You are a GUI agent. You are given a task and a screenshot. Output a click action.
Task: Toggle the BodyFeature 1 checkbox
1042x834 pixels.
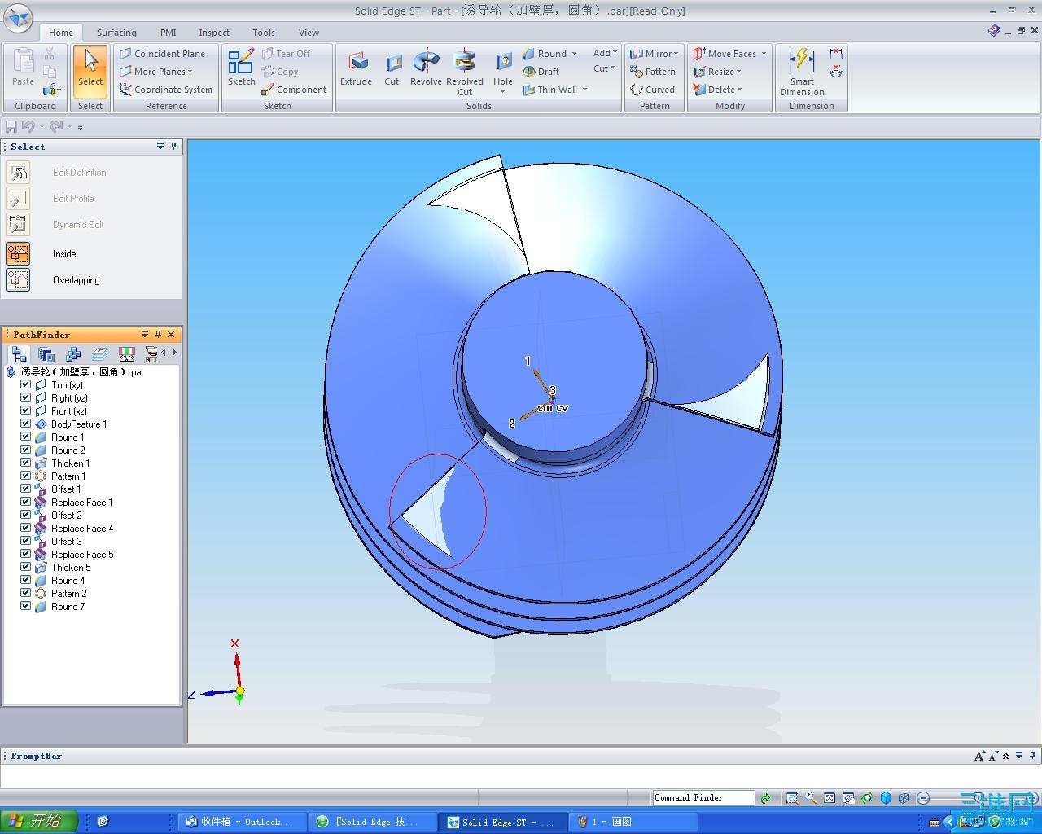[x=25, y=424]
